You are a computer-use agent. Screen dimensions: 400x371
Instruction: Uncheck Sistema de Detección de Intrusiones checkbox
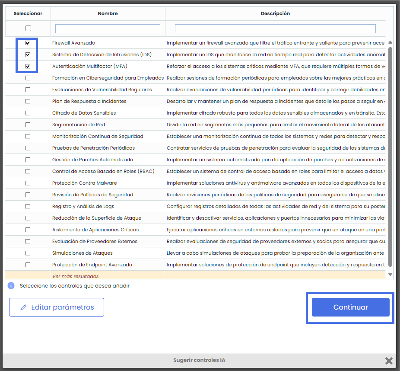(28, 55)
